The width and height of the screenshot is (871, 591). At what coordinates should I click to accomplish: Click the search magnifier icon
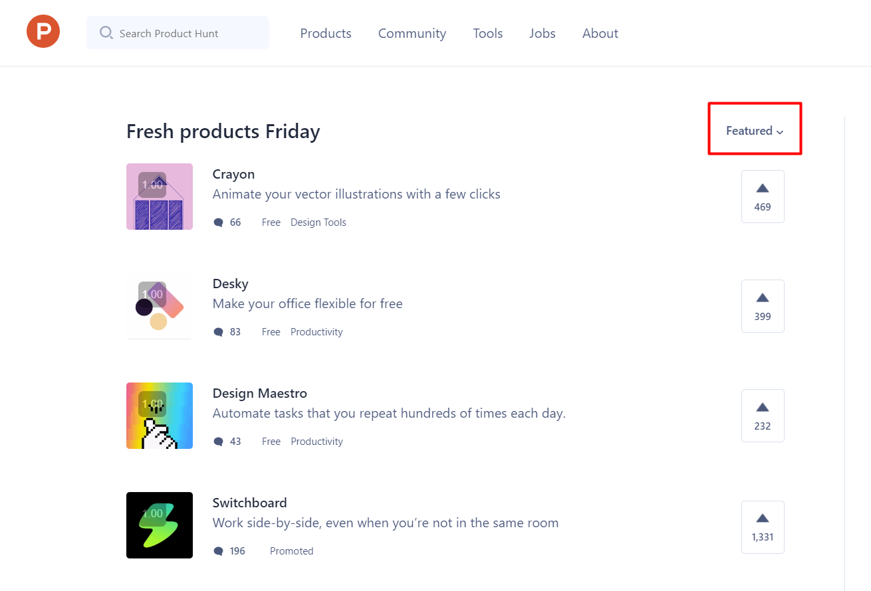106,33
